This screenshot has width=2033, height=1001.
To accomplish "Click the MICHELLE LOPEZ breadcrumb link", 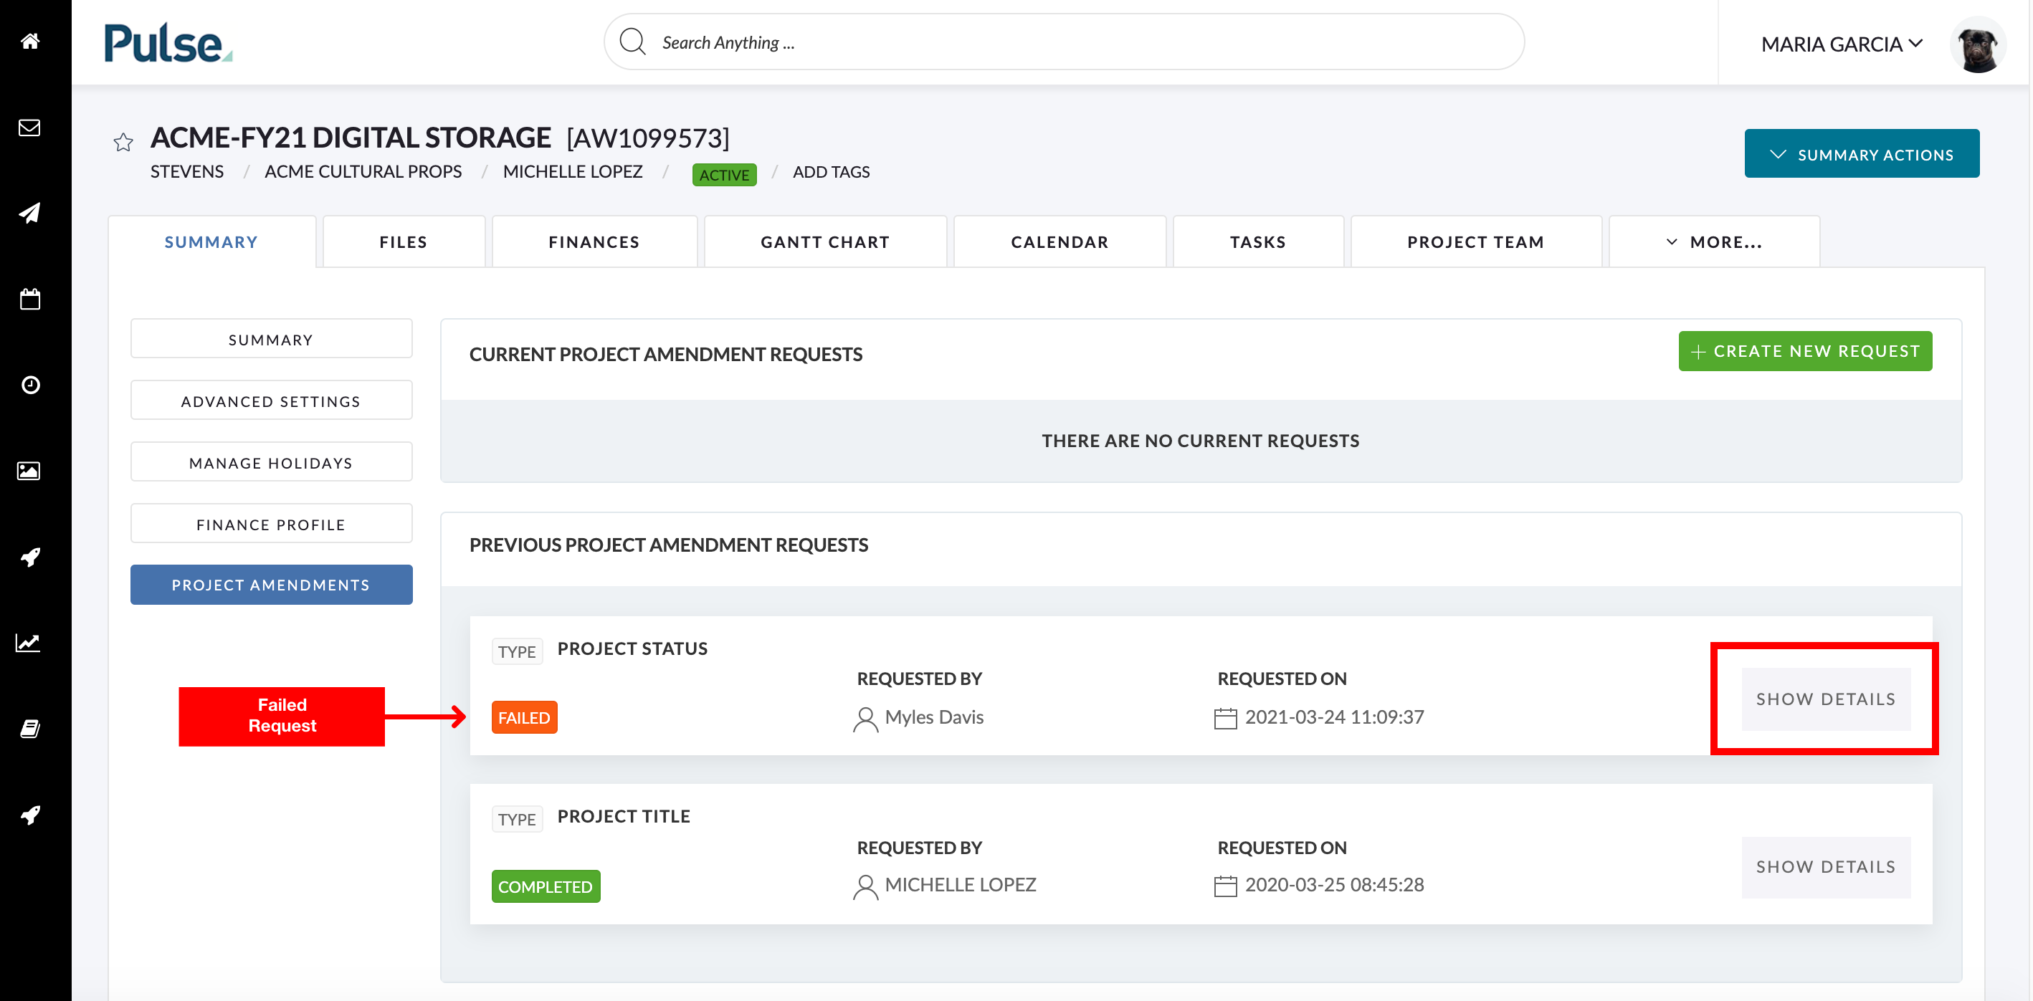I will (x=573, y=171).
